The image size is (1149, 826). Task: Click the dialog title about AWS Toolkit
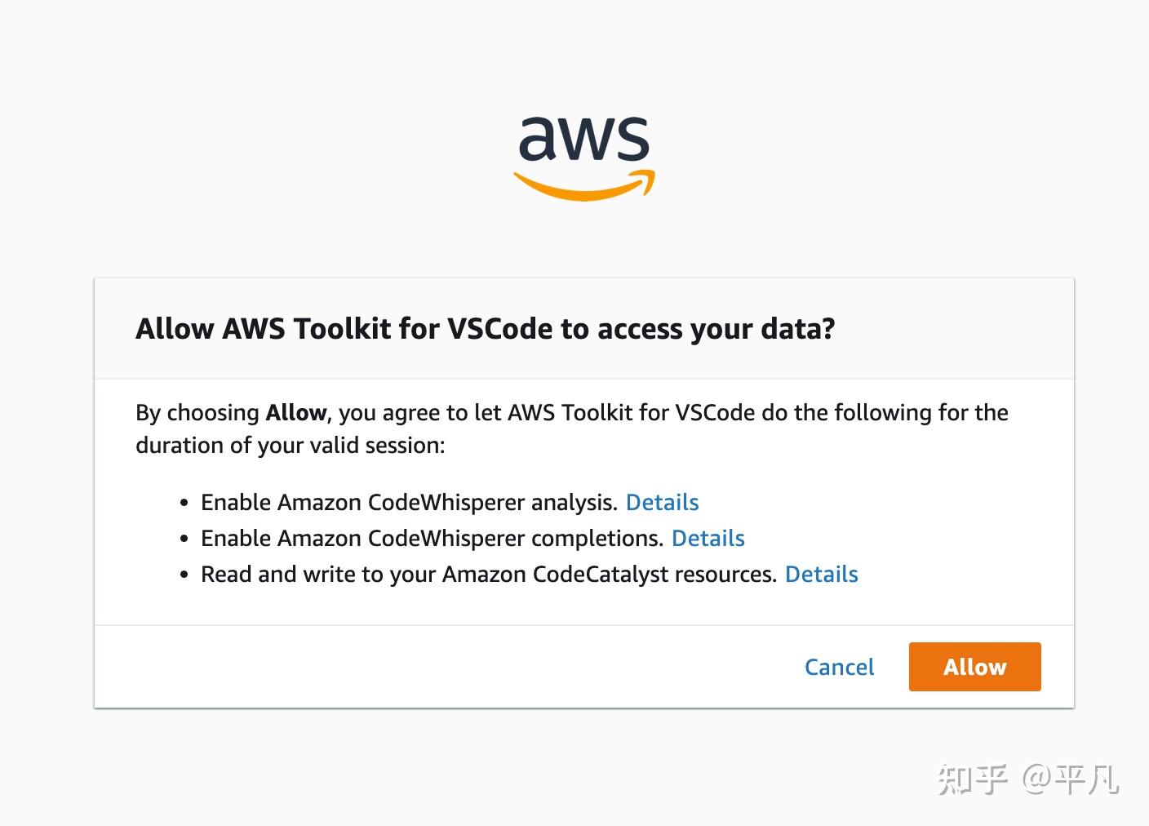(x=485, y=328)
